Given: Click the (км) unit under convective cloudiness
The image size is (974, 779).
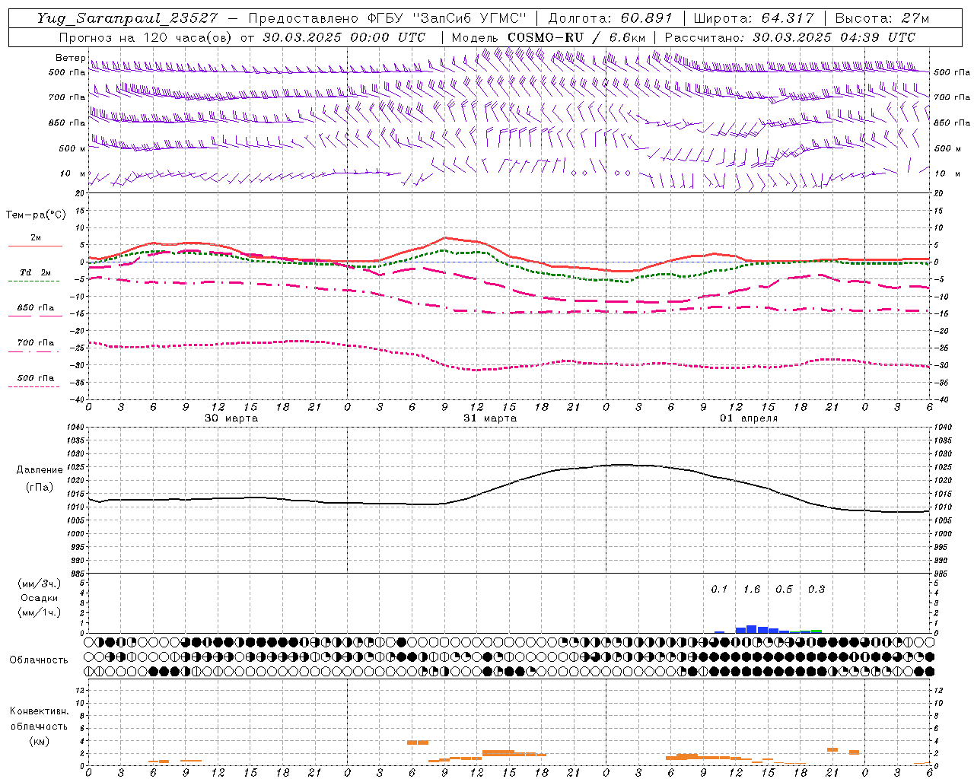Looking at the screenshot, I should (39, 741).
